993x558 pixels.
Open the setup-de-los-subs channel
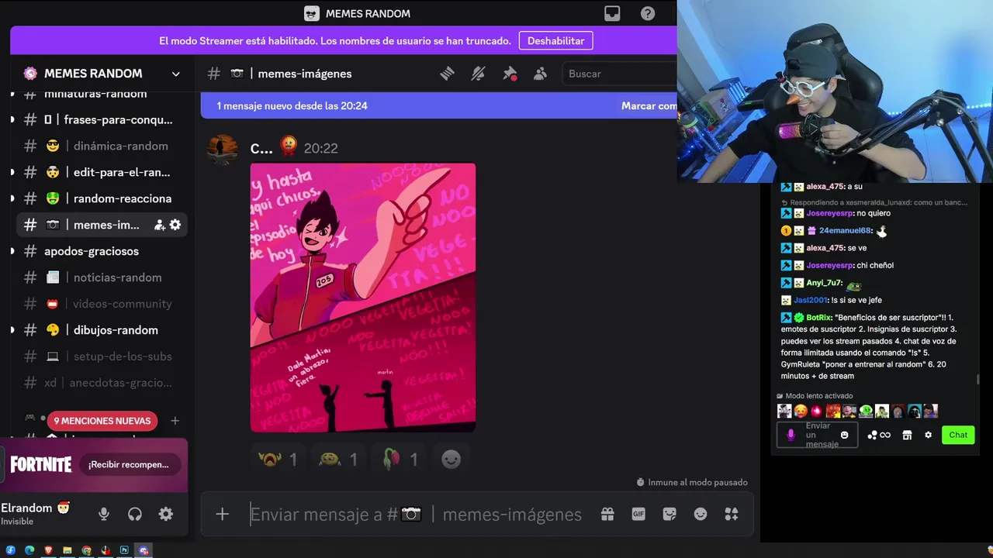[x=102, y=356]
